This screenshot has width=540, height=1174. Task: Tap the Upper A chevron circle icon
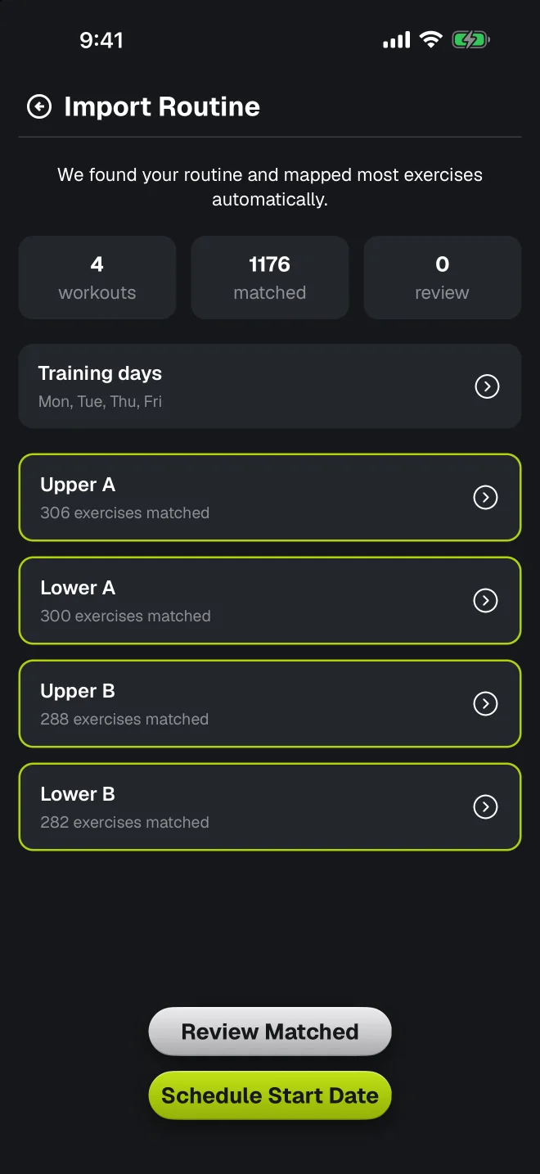(x=486, y=498)
